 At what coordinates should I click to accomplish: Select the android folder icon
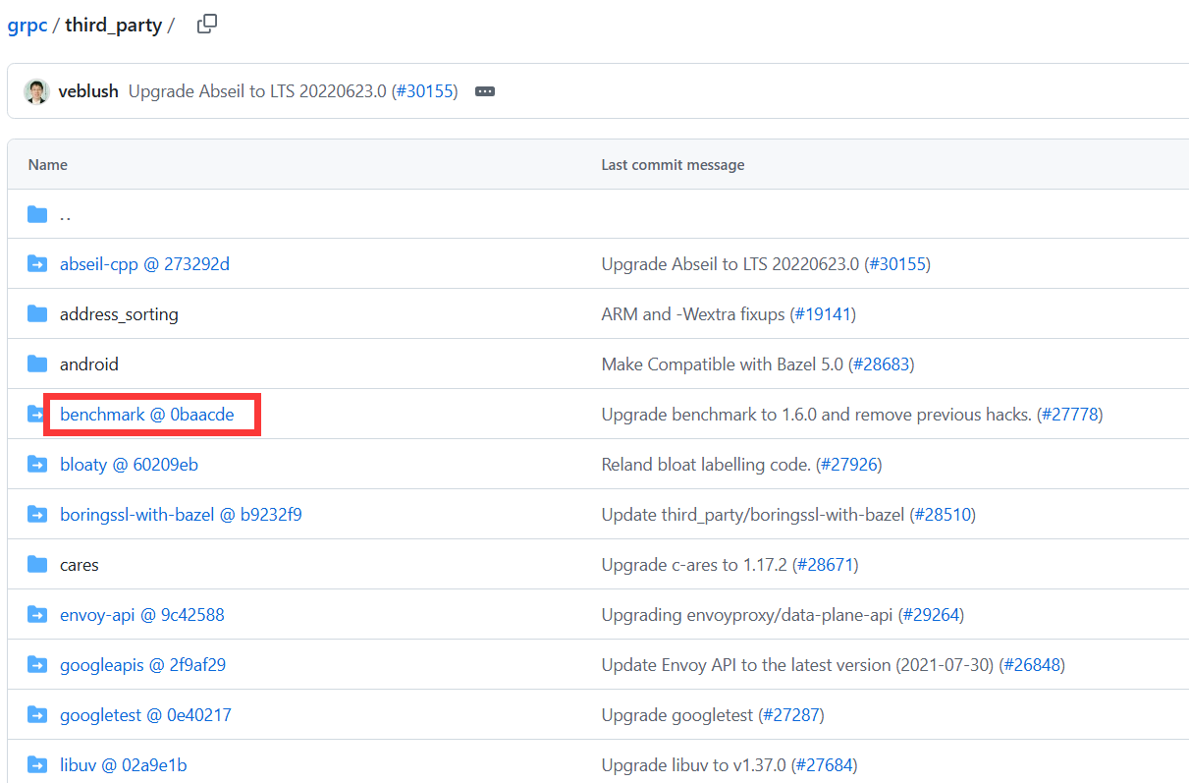pyautogui.click(x=36, y=364)
